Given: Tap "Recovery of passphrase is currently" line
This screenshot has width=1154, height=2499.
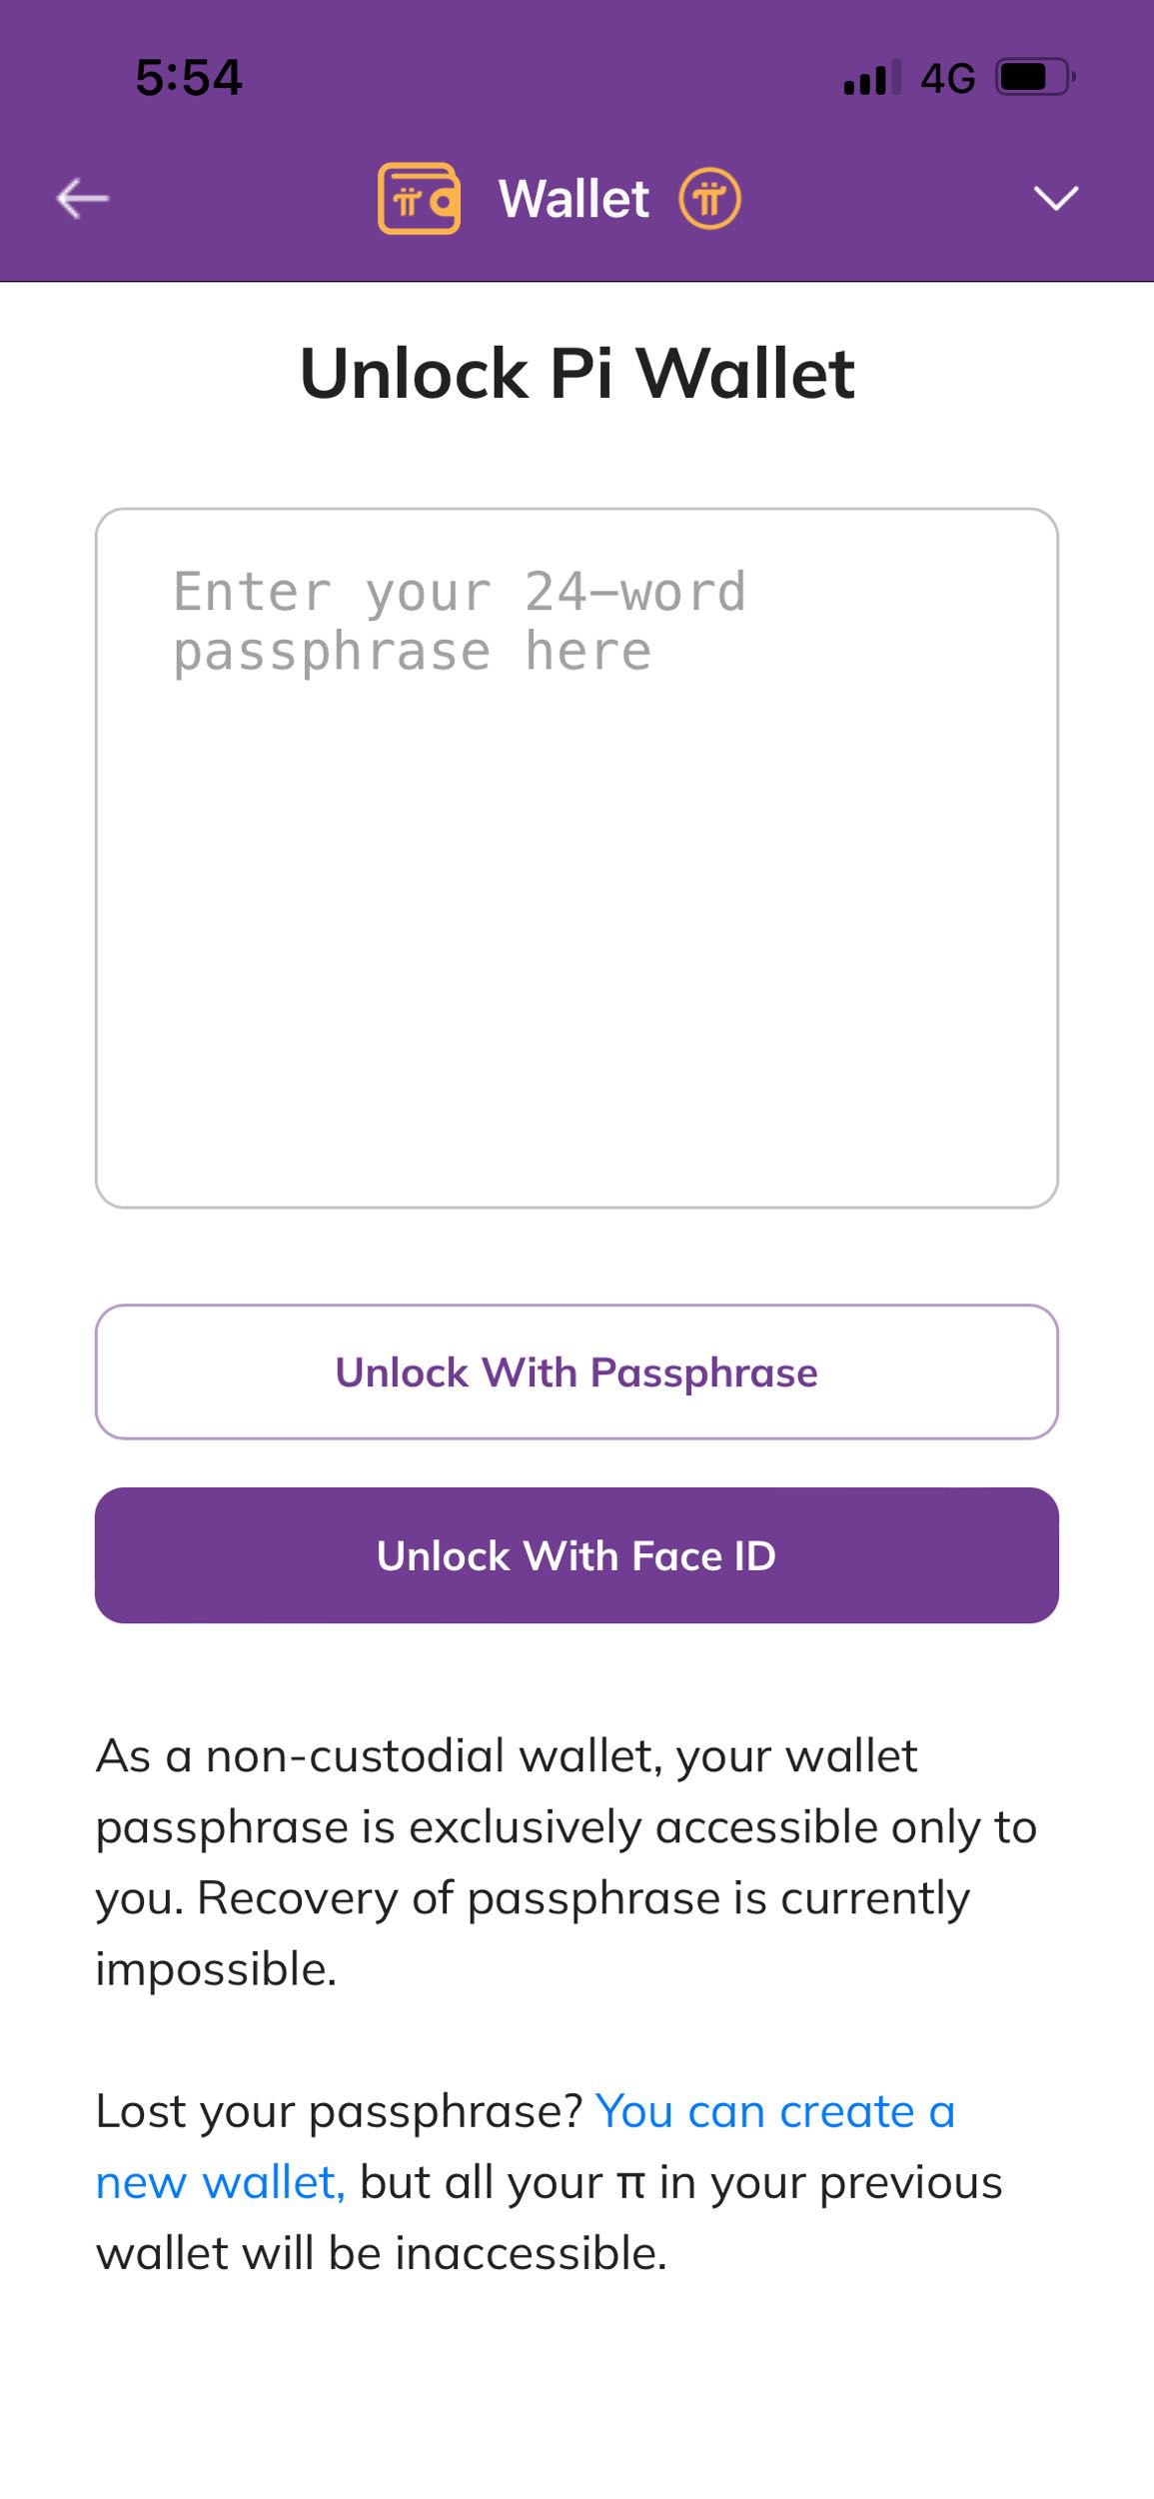Looking at the screenshot, I should click(582, 1898).
